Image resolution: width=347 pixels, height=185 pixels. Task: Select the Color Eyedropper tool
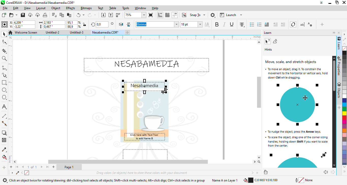click(4, 150)
